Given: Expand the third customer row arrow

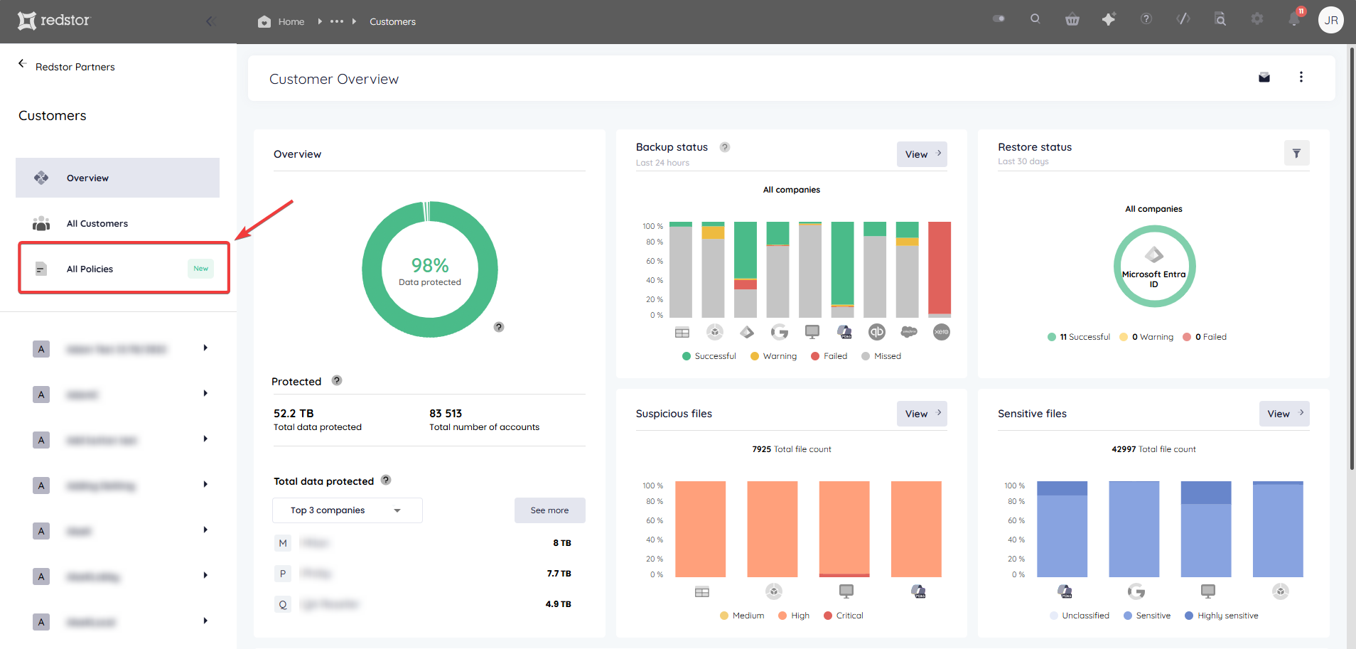Looking at the screenshot, I should click(205, 439).
